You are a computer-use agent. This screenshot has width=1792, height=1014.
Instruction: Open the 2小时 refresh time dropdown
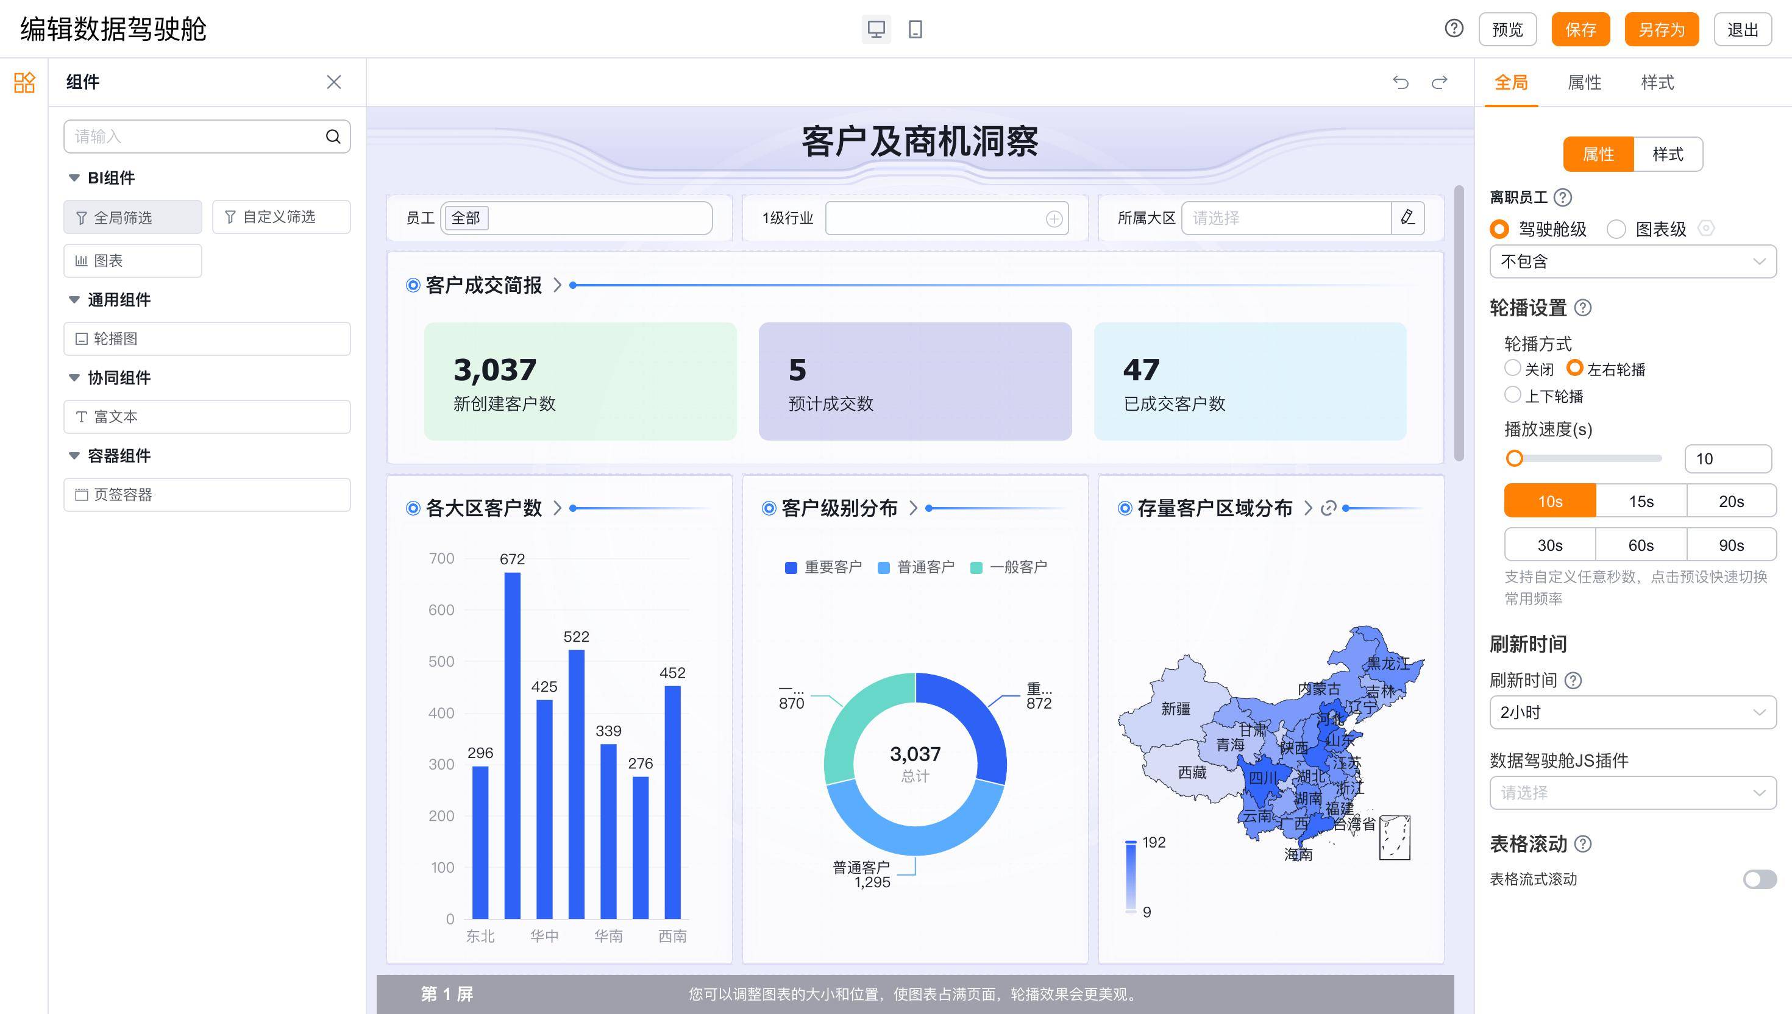[x=1632, y=712]
